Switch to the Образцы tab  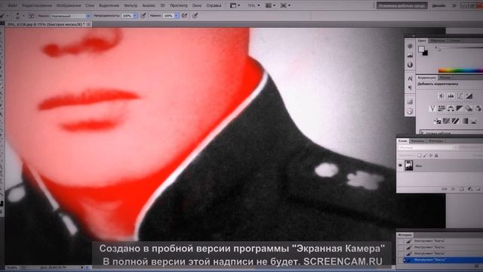(438, 40)
